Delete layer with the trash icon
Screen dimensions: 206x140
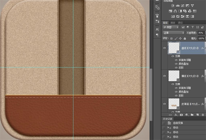[203, 115]
